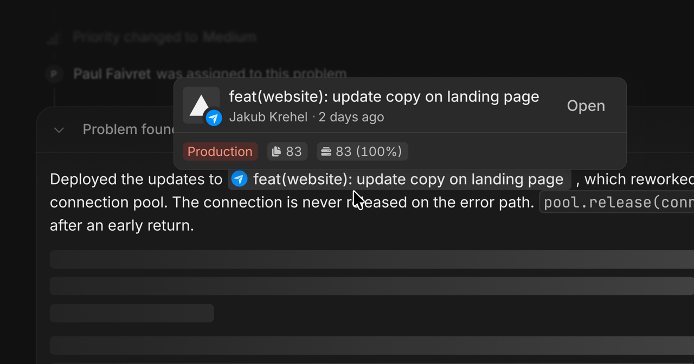Screen dimensions: 694x364
Task: Click the priority bars icon near Priority changed
Action: click(x=53, y=38)
